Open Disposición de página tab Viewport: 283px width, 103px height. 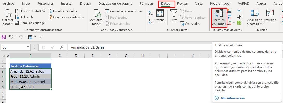click(115, 3)
